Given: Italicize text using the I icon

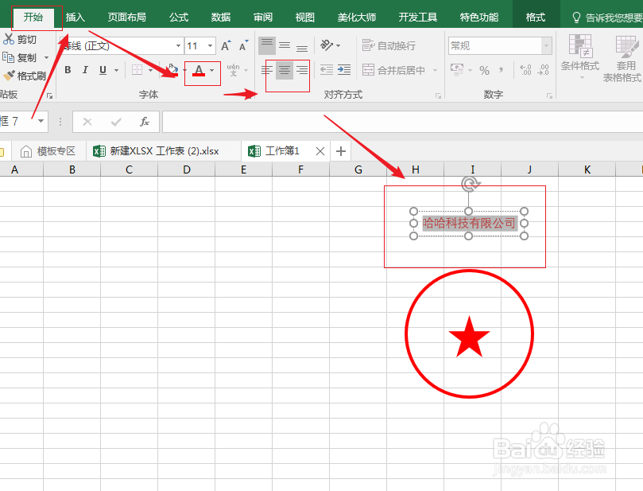Looking at the screenshot, I should 85,71.
